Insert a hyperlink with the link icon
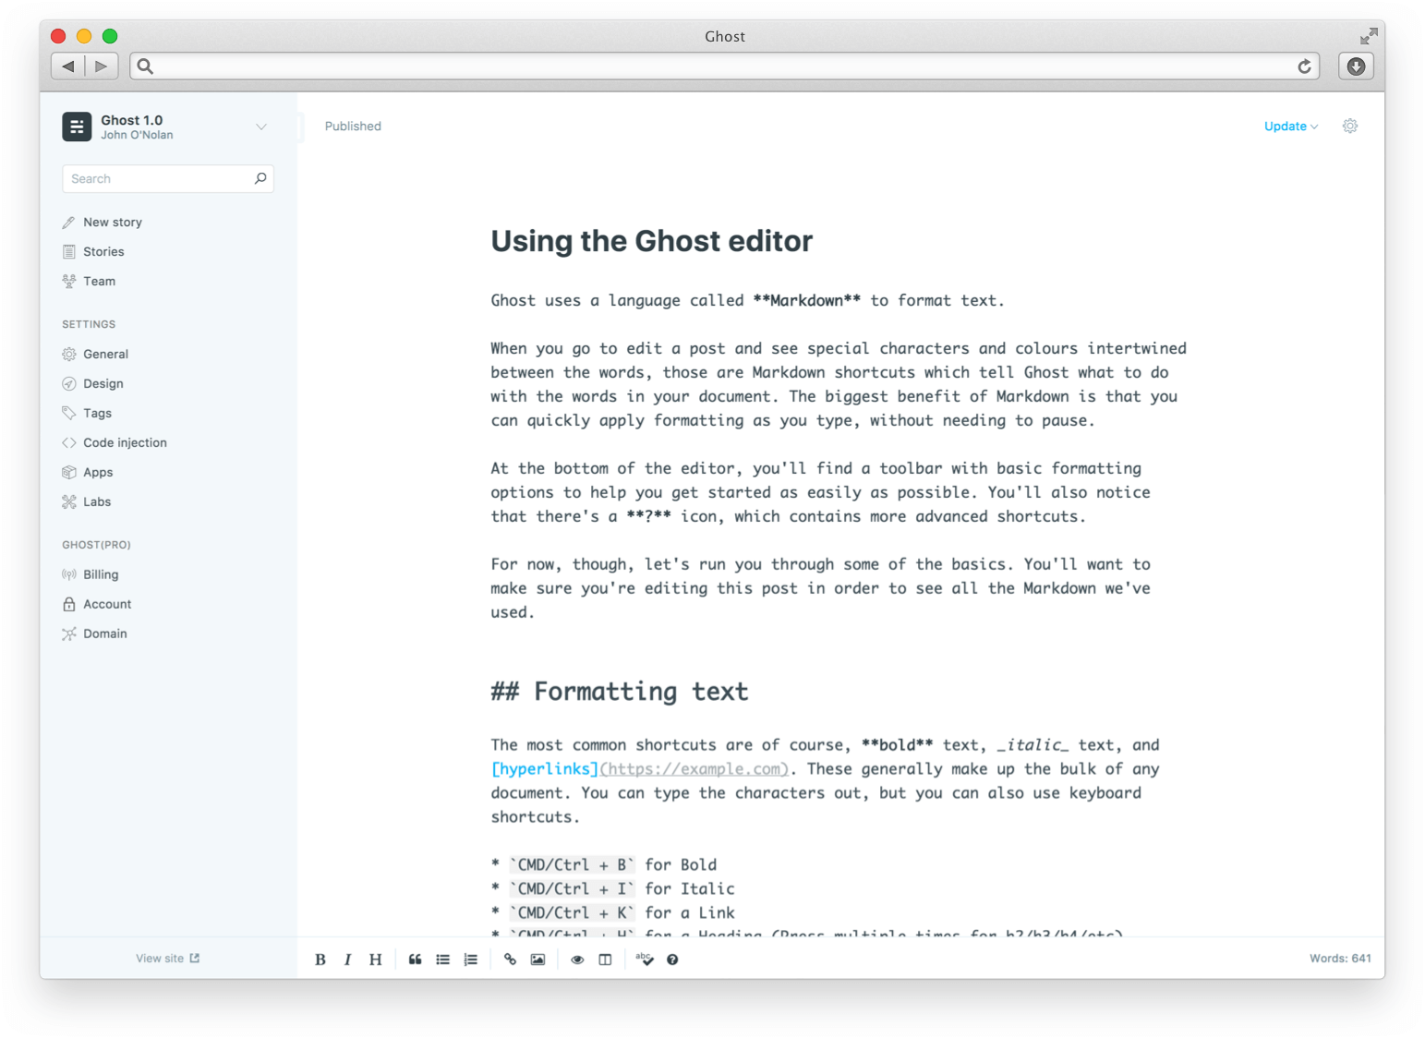The image size is (1425, 1038). (x=510, y=960)
